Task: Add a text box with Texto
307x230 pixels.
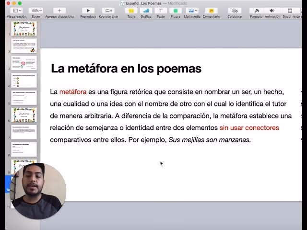Action: pyautogui.click(x=161, y=11)
